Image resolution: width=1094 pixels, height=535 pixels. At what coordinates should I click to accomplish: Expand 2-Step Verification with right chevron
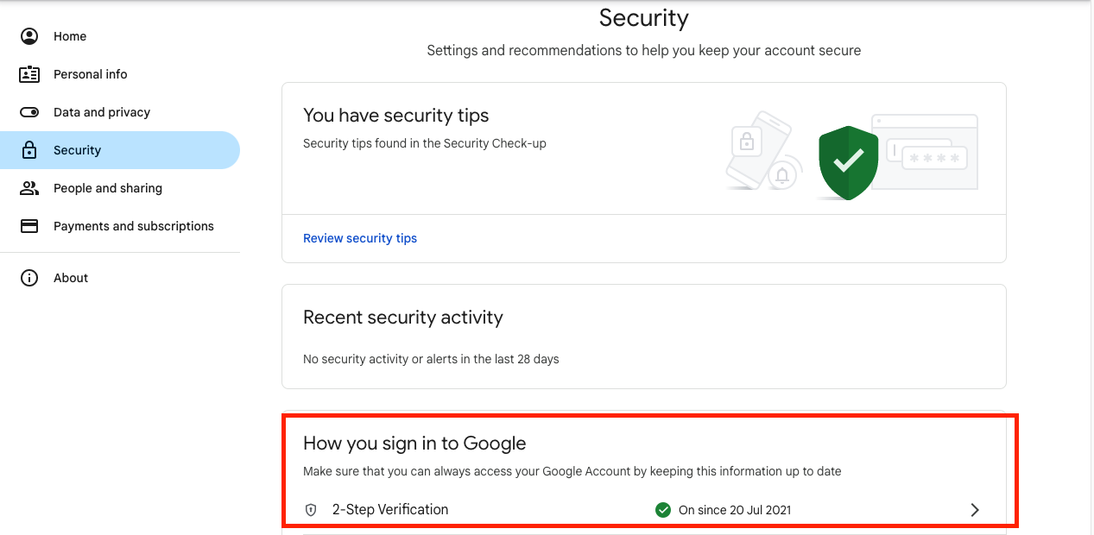(975, 510)
